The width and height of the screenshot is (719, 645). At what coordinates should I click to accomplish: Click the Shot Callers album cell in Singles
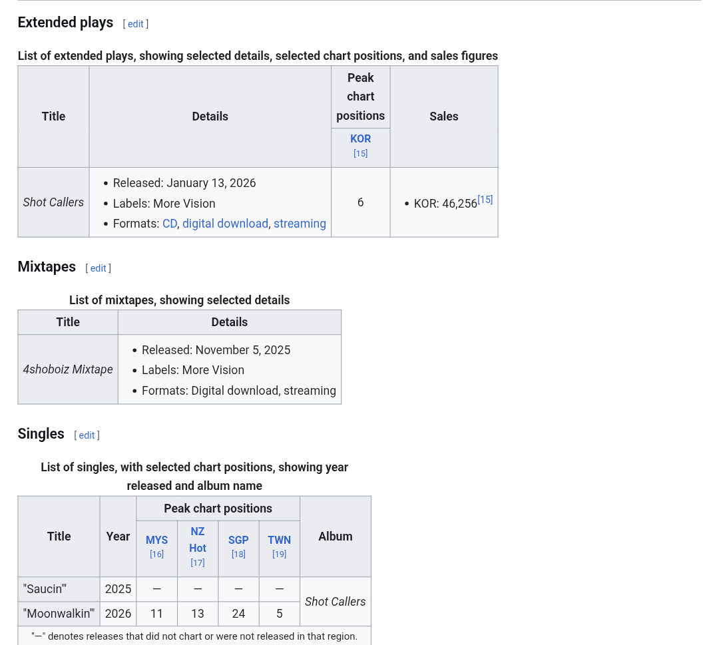coord(335,602)
